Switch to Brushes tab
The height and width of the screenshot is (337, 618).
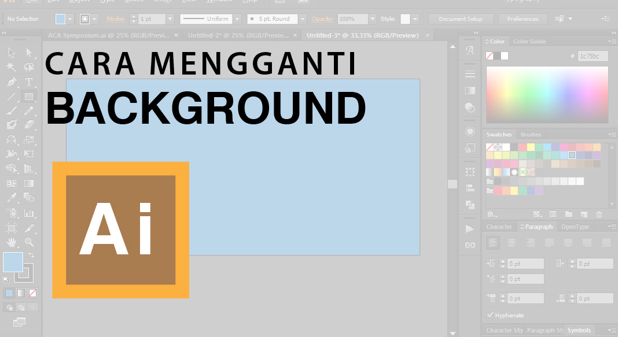[531, 135]
